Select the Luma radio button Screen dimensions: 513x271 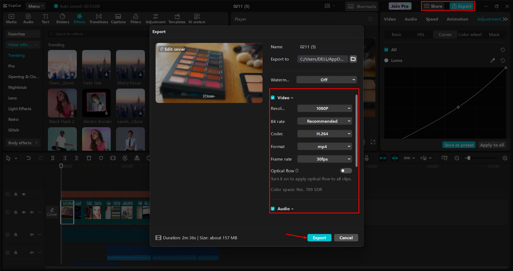click(386, 60)
